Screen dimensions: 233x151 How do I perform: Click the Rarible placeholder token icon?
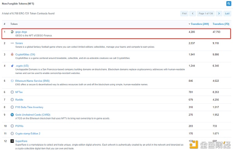12,100
